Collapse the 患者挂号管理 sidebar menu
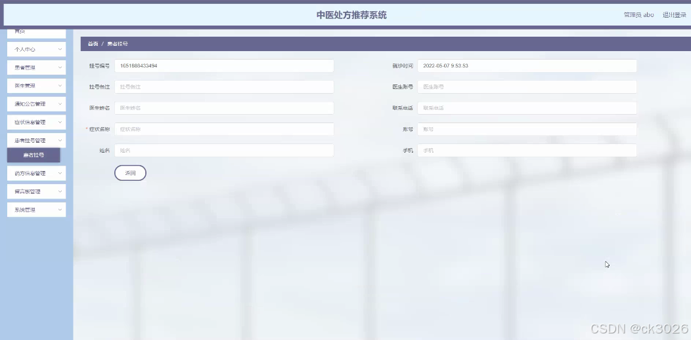This screenshot has width=691, height=340. (37, 141)
